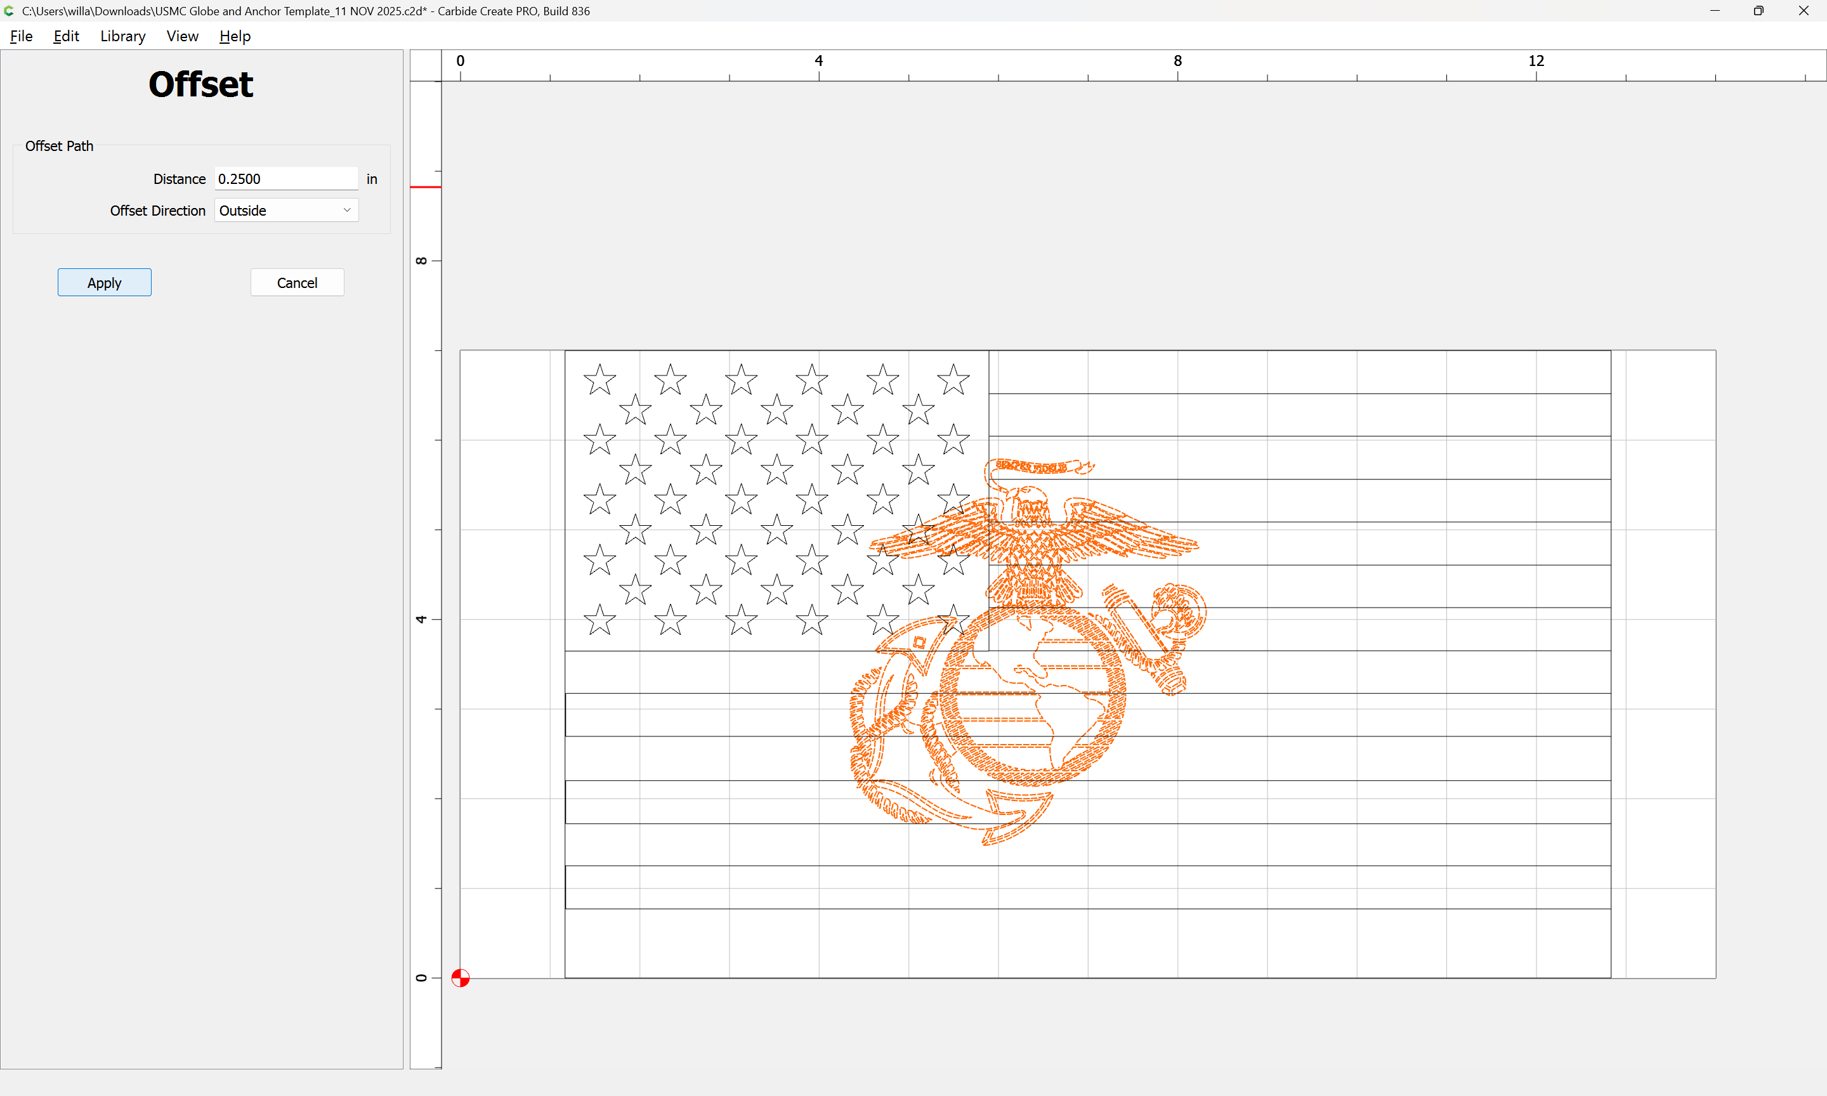Apply the offset path
Image resolution: width=1827 pixels, height=1096 pixels.
[104, 283]
